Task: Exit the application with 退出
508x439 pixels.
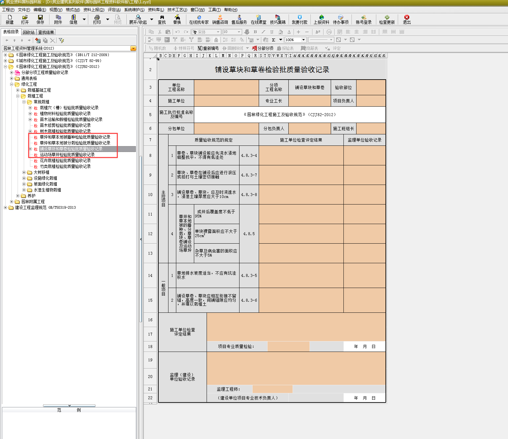Action: click(x=407, y=20)
